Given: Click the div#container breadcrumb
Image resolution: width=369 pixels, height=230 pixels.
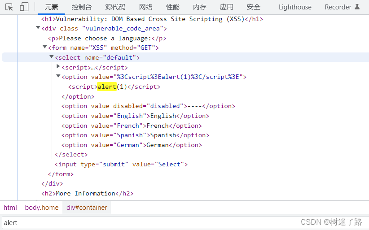Looking at the screenshot, I should pos(87,208).
